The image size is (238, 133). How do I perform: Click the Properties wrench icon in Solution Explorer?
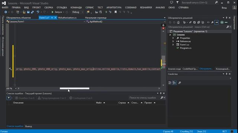point(212,23)
